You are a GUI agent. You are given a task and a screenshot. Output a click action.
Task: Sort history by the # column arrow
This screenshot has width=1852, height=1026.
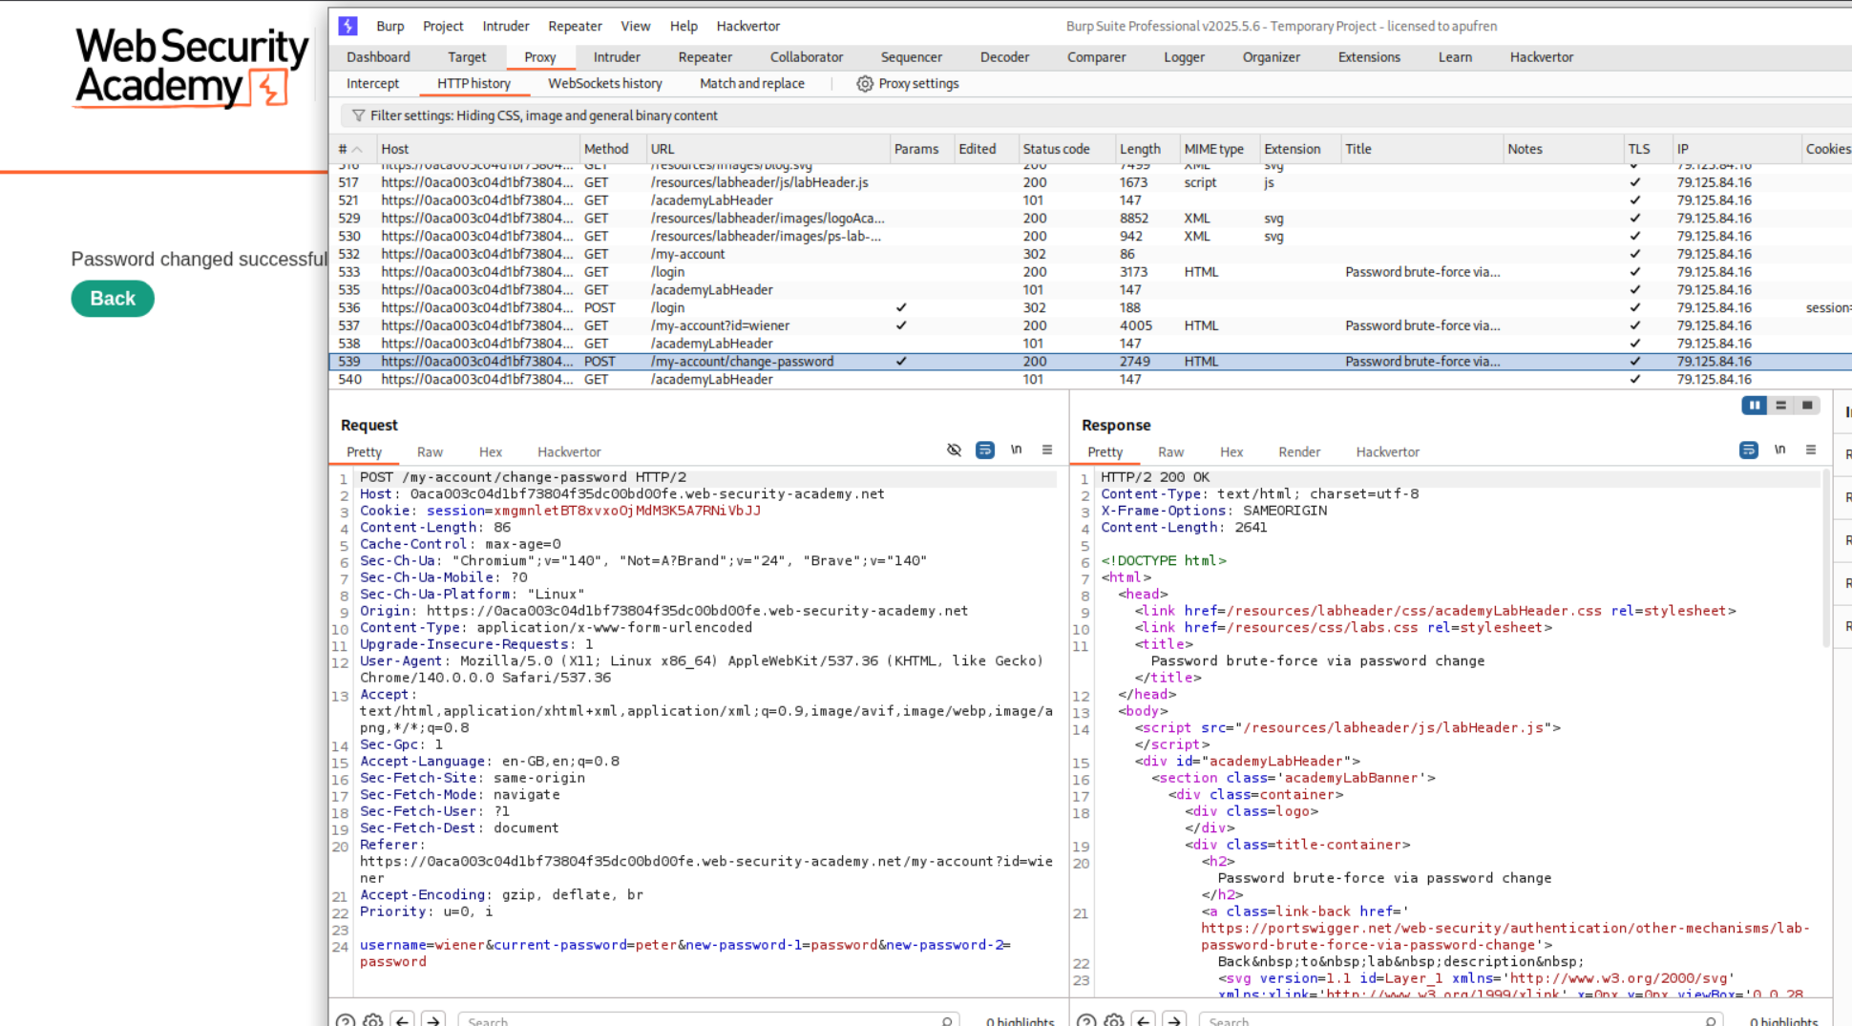(x=357, y=150)
